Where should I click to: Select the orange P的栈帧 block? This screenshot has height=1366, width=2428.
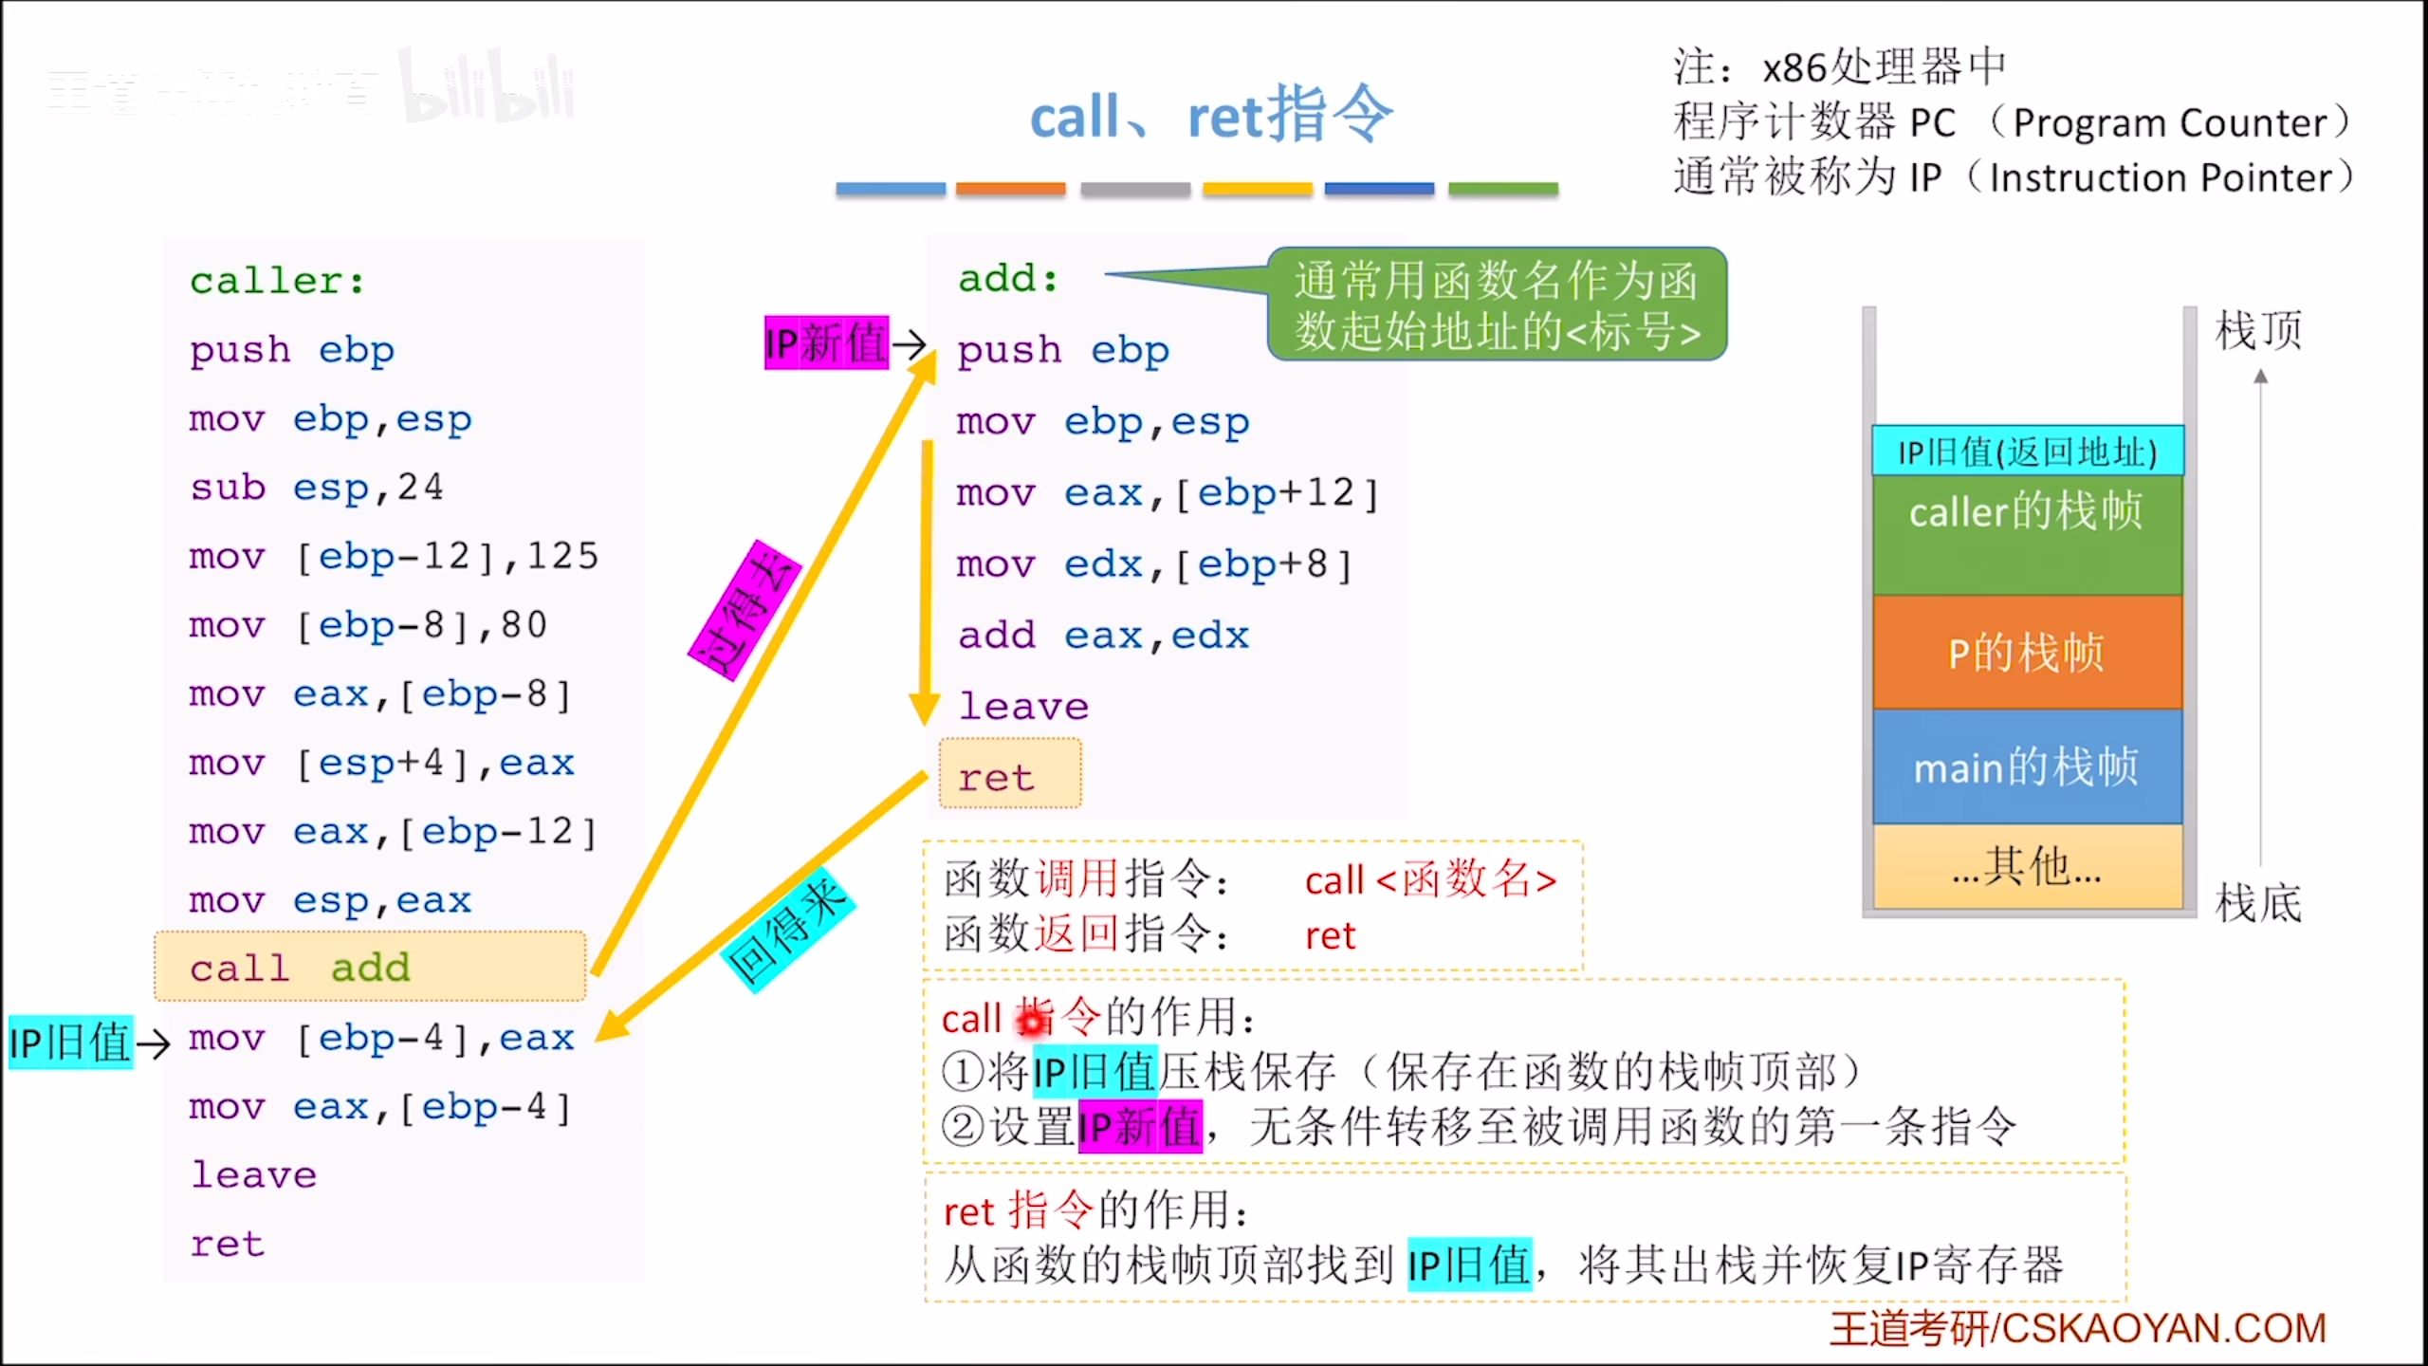(x=2028, y=653)
